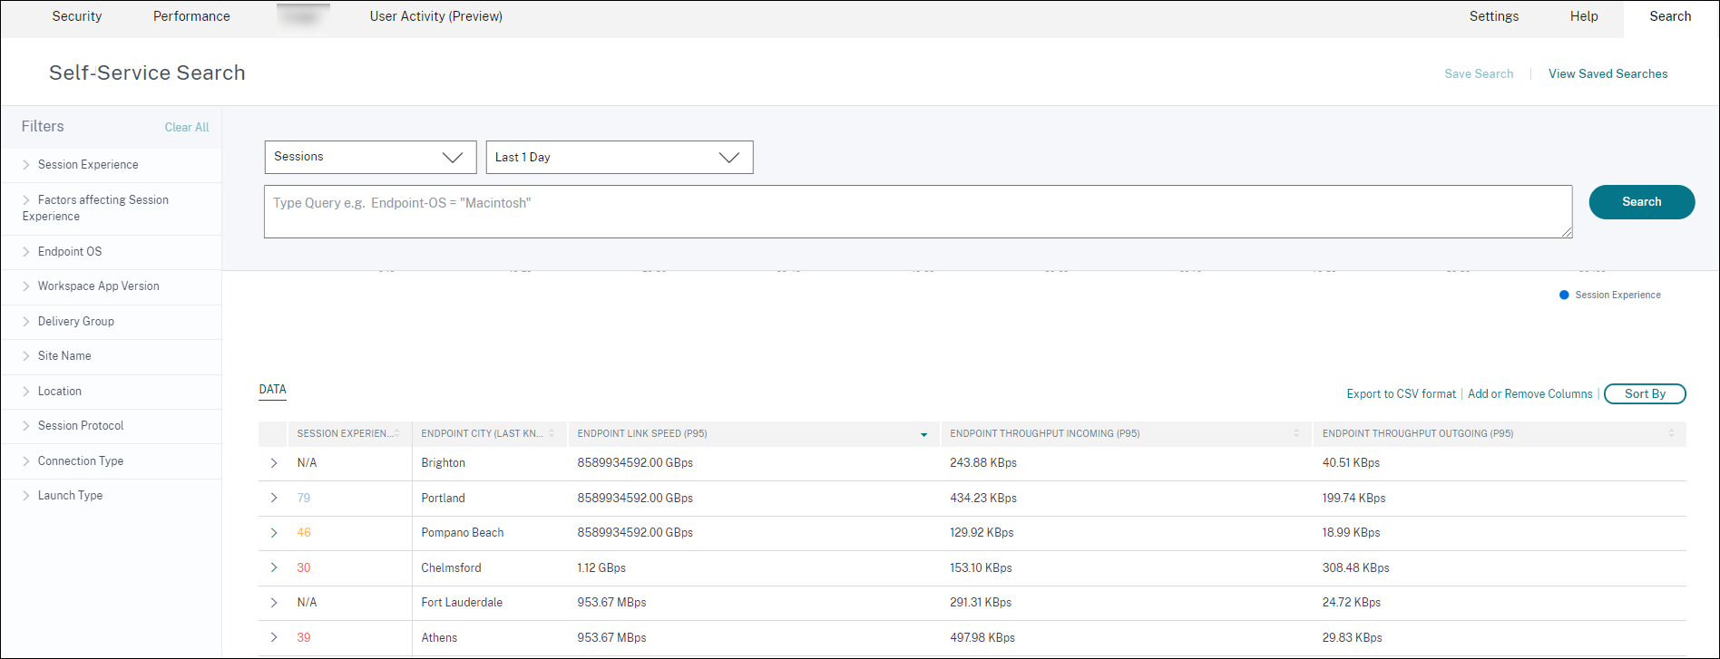Switch to User Activity (Preview) tab

[x=435, y=16]
